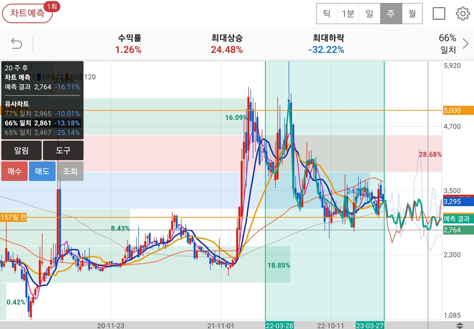This screenshot has width=474, height=329.
Task: Open the 알림 alert button
Action: pos(21,150)
